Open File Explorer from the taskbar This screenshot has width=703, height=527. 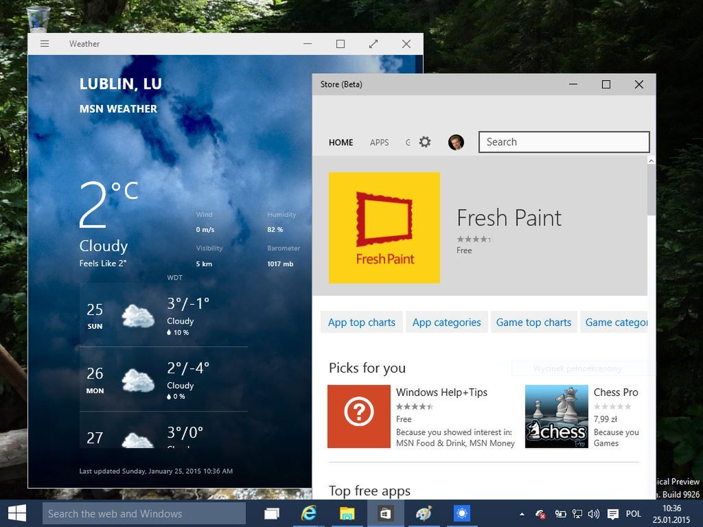(347, 513)
